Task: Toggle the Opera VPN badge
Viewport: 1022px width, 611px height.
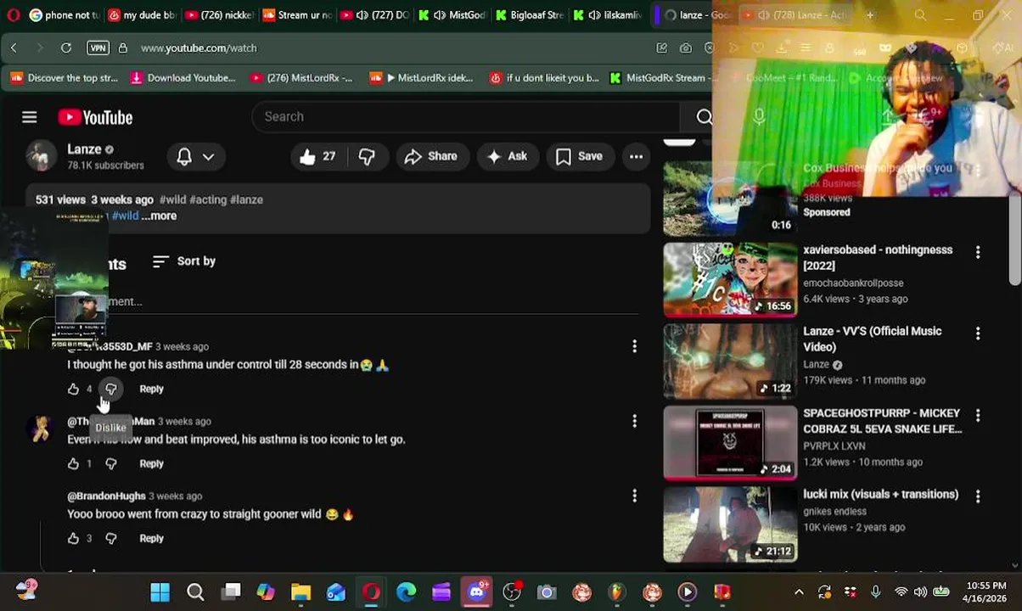Action: pos(98,48)
